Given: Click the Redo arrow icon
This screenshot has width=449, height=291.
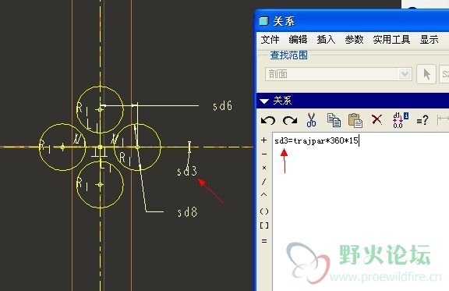Looking at the screenshot, I should (290, 120).
